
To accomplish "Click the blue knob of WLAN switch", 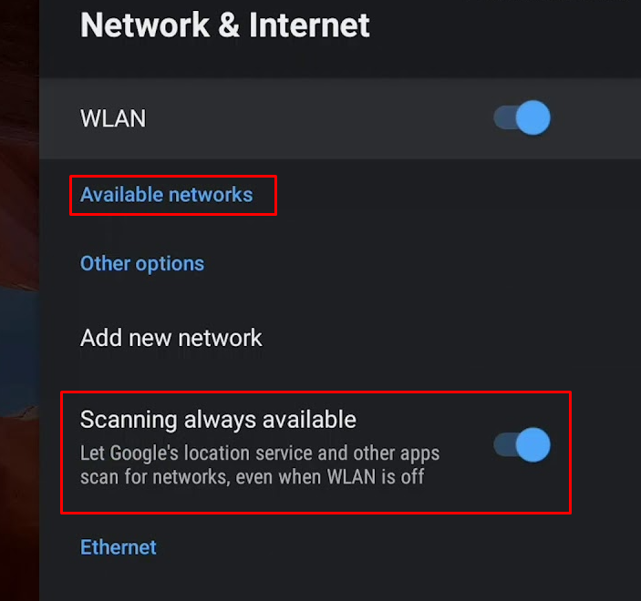I will point(532,117).
